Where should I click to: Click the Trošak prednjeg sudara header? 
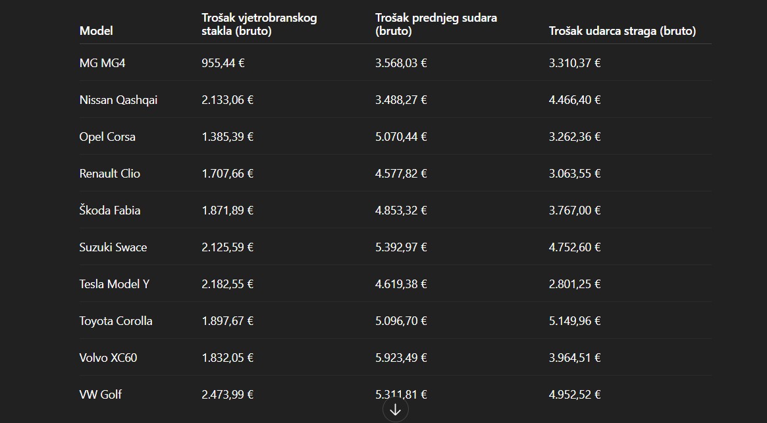[x=435, y=23]
